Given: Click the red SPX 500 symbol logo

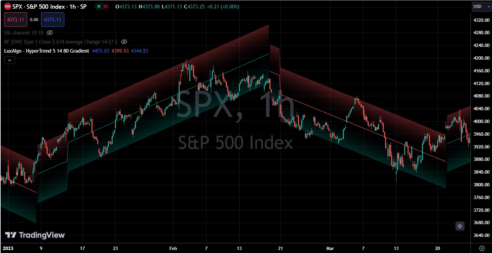Looking at the screenshot, I should click(8, 6).
